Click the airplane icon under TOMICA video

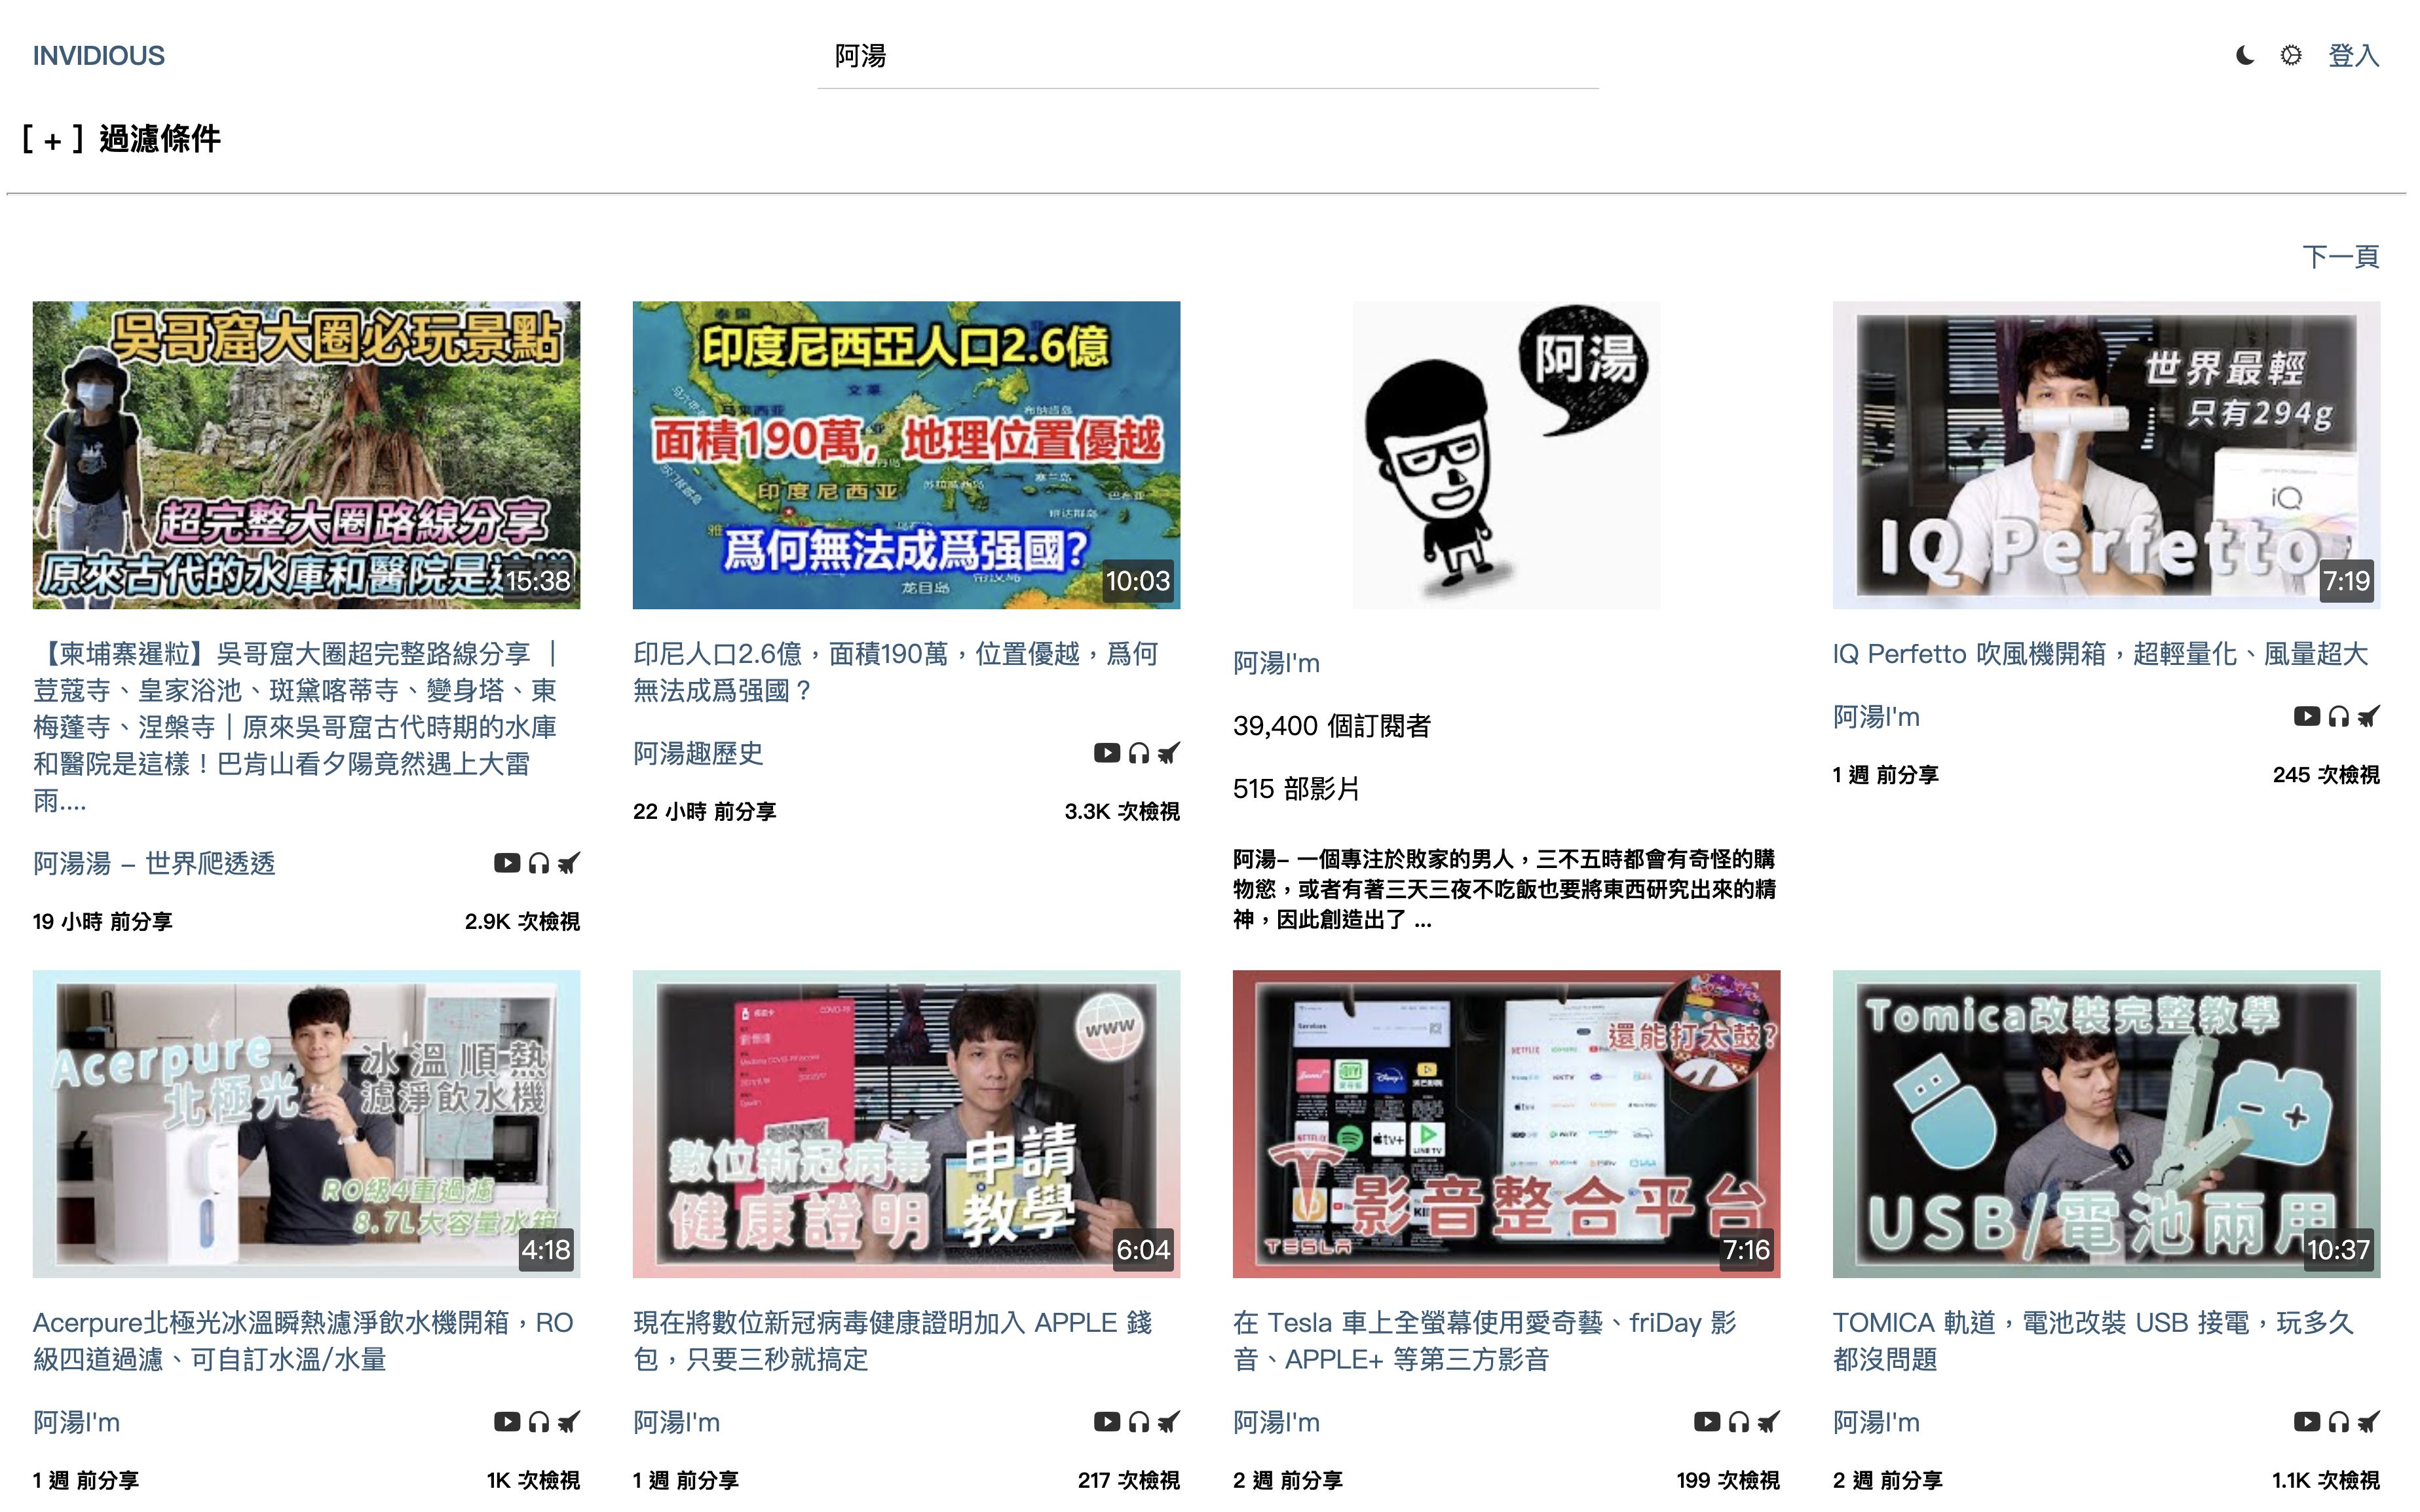click(2368, 1421)
